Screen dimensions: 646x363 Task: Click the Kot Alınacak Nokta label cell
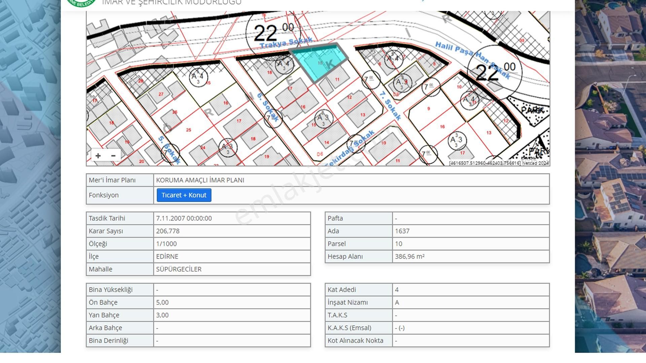click(359, 341)
